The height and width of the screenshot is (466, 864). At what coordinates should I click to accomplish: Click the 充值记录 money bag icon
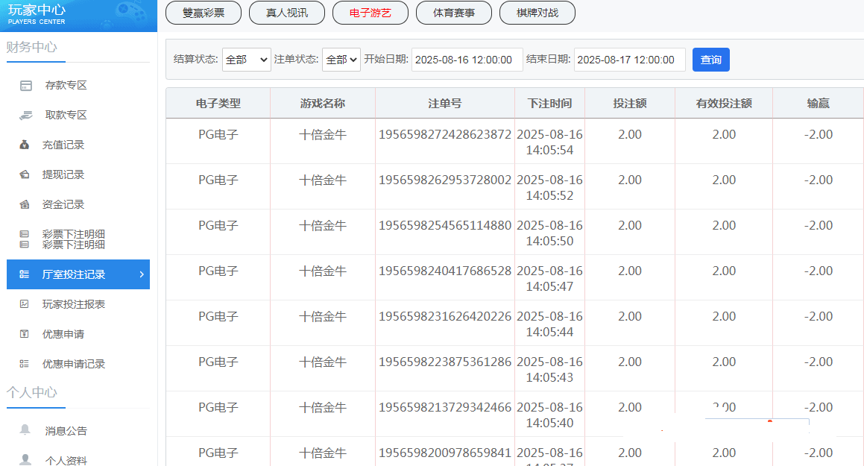pyautogui.click(x=25, y=145)
